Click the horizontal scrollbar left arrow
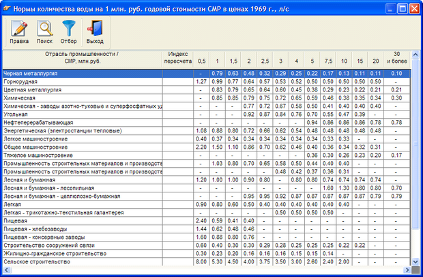 (6, 269)
